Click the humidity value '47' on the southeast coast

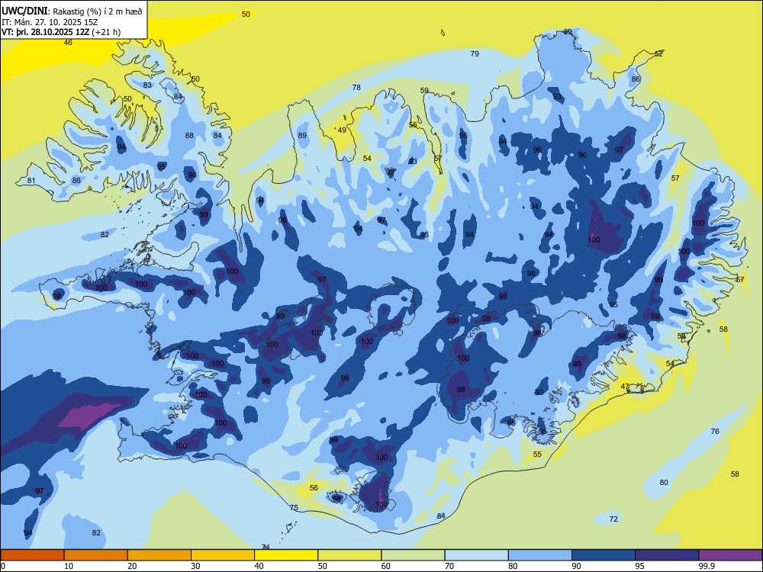click(626, 386)
